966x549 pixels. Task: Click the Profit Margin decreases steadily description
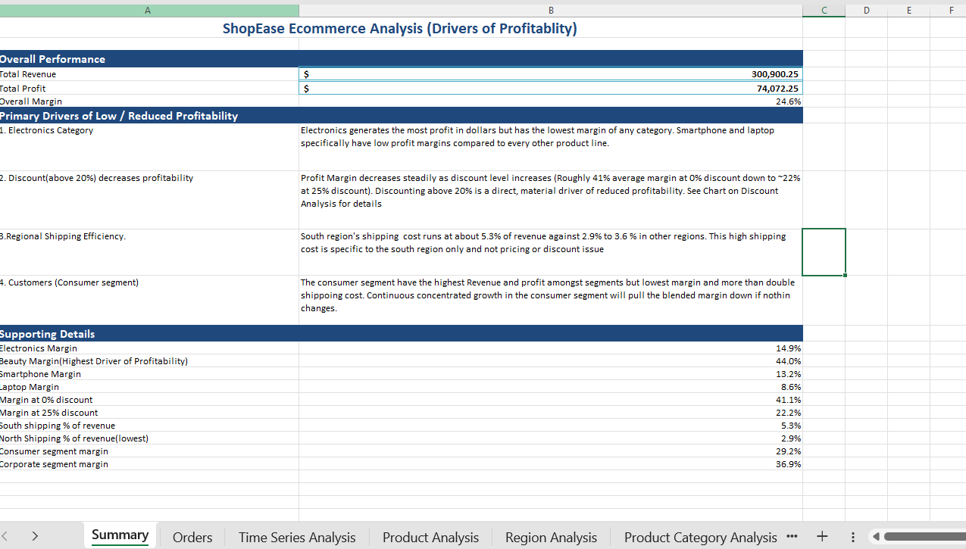coord(551,200)
